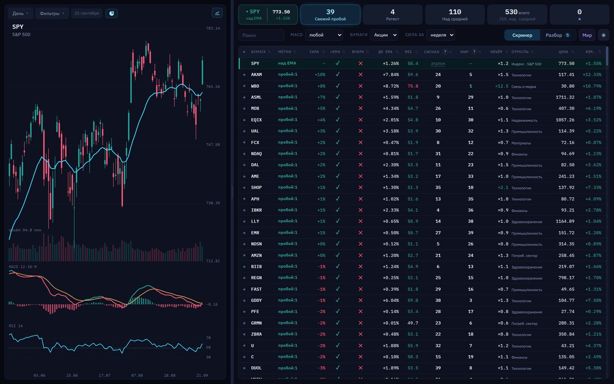
Task: Star the NDAQ row as favorite
Action: (x=244, y=154)
